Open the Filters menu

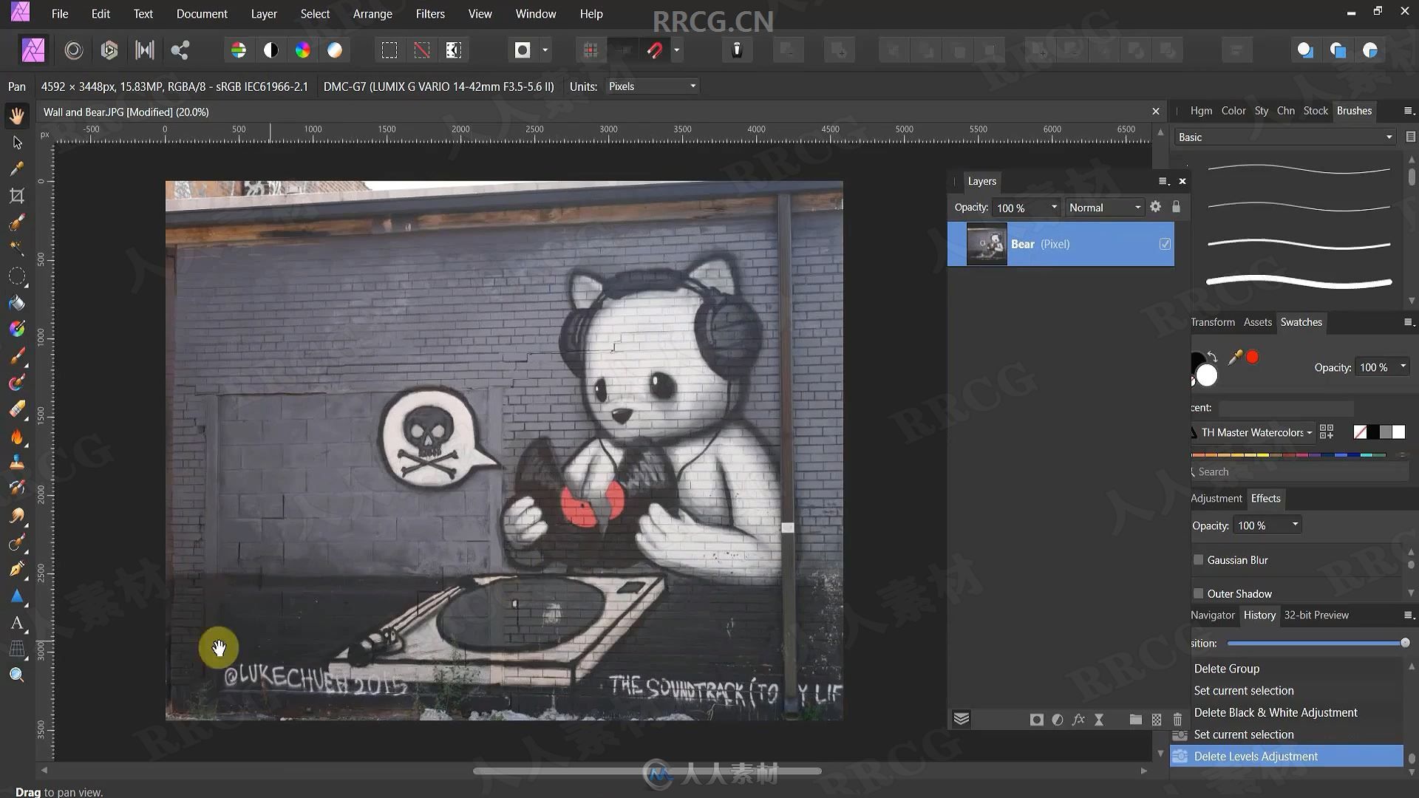[431, 13]
